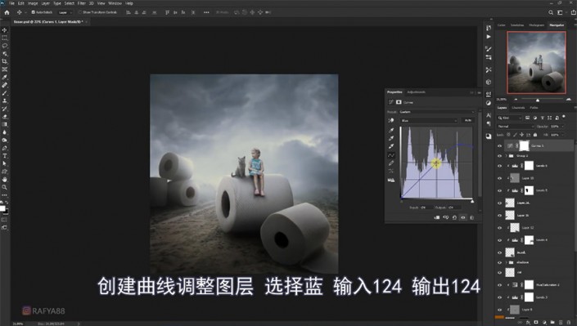This screenshot has width=577, height=326.
Task: Choose edit points to modify curve tool
Action: [391, 154]
